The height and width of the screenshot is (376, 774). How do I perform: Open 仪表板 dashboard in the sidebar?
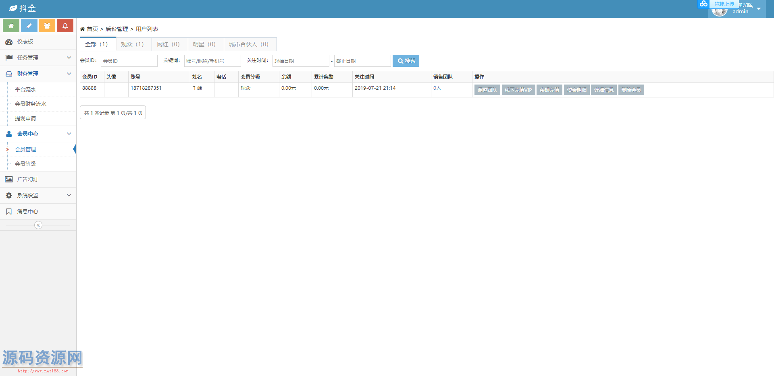[25, 42]
